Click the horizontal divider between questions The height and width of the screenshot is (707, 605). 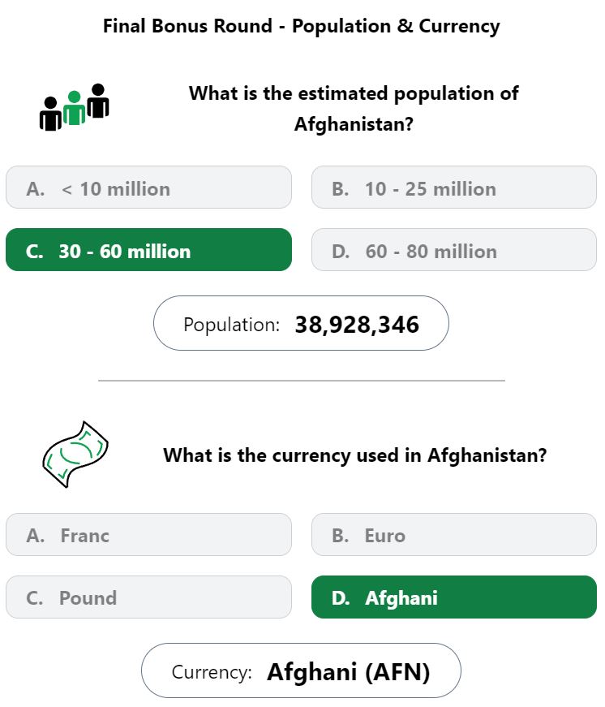pyautogui.click(x=302, y=381)
